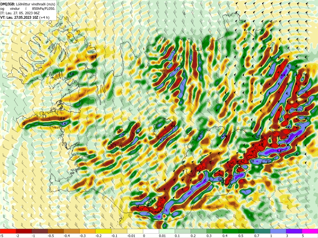Click the pale yellow legend swatch starting at -0.01
This screenshot has width=318, height=238.
[135, 231]
